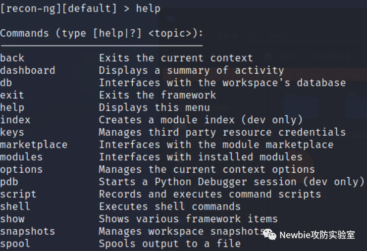
Task: Click the 'dashboard' command name
Action: point(28,70)
